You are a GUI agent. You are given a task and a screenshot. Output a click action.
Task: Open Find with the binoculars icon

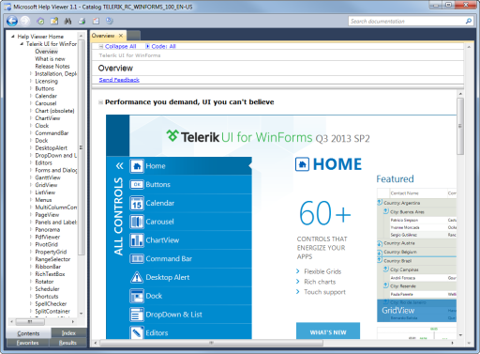coord(67,22)
